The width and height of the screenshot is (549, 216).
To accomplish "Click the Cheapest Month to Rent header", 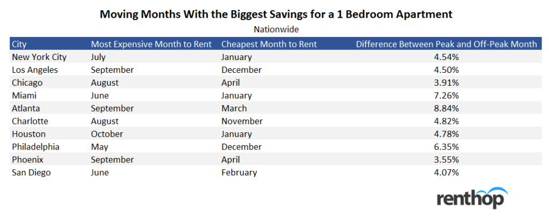I will 269,44.
